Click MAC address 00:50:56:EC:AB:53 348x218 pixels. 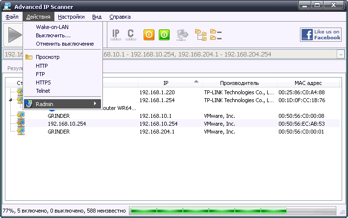click(x=301, y=124)
